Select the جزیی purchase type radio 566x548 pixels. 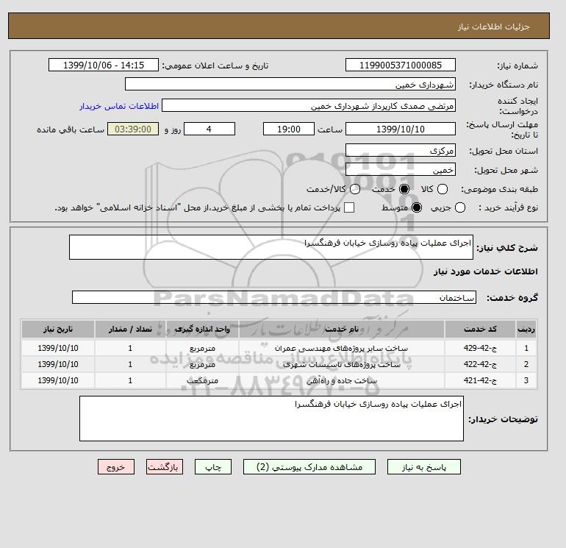coord(460,207)
